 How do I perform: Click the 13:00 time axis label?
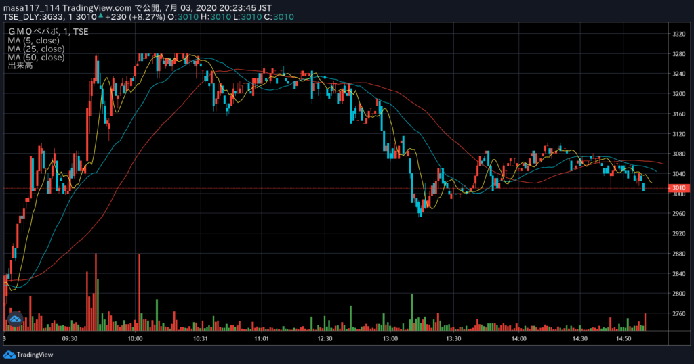tap(390, 339)
